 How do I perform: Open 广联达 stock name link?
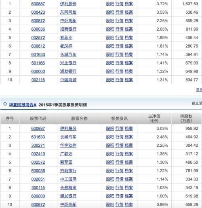pos(66,154)
